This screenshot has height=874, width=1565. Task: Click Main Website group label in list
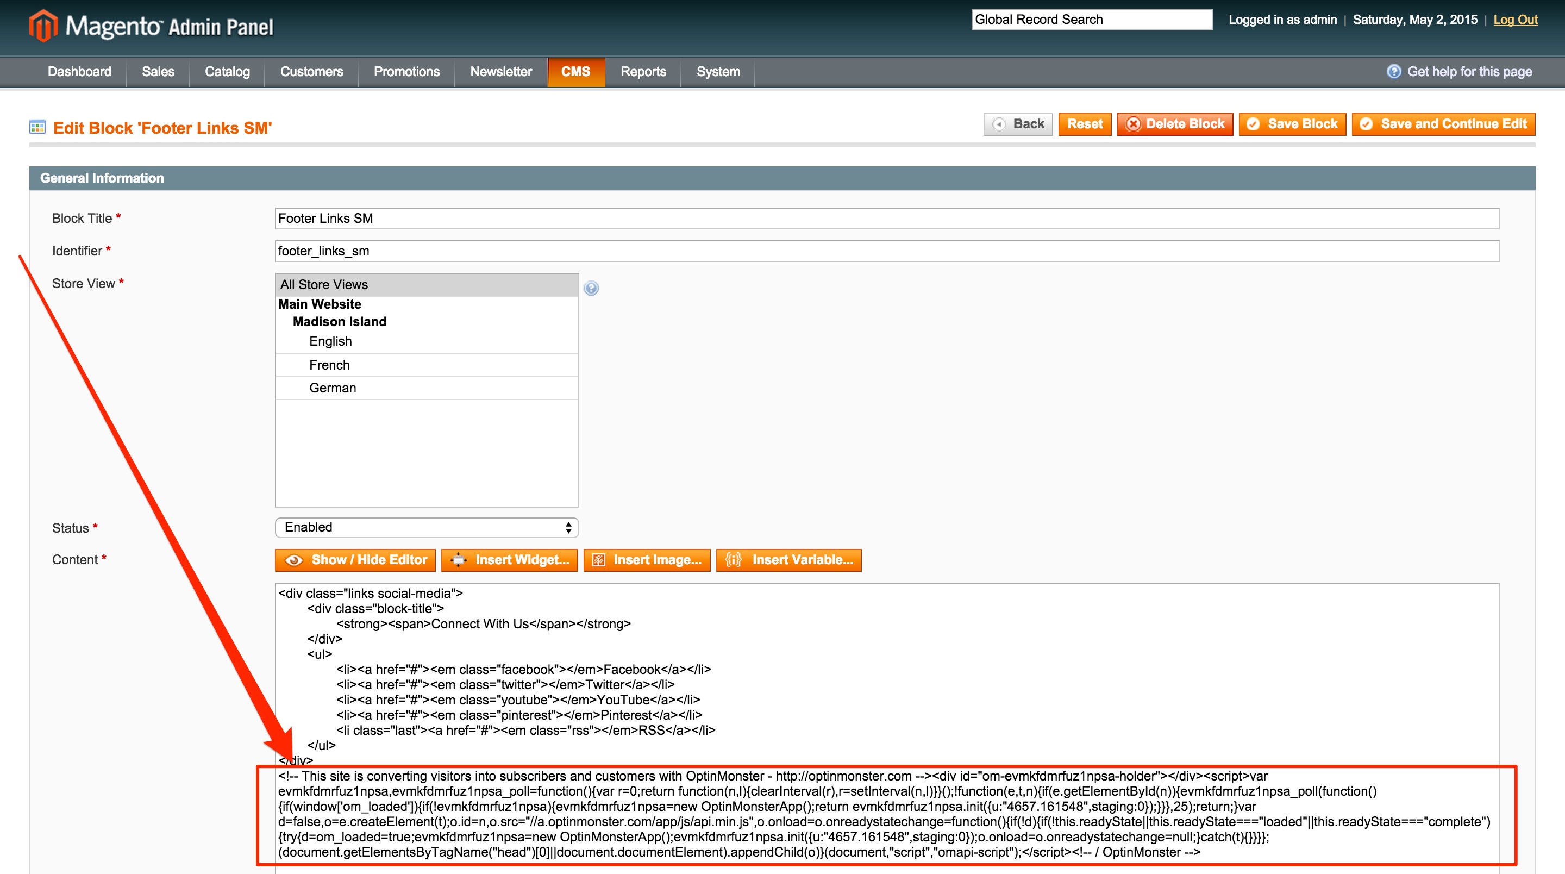coord(320,304)
